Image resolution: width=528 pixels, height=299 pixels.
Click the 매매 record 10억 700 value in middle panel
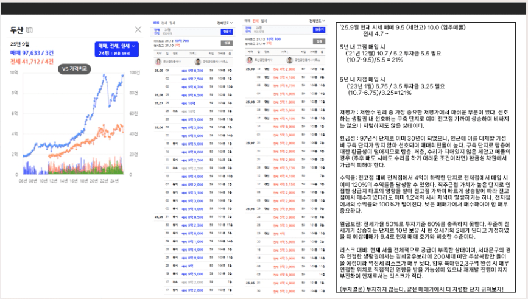183,41
